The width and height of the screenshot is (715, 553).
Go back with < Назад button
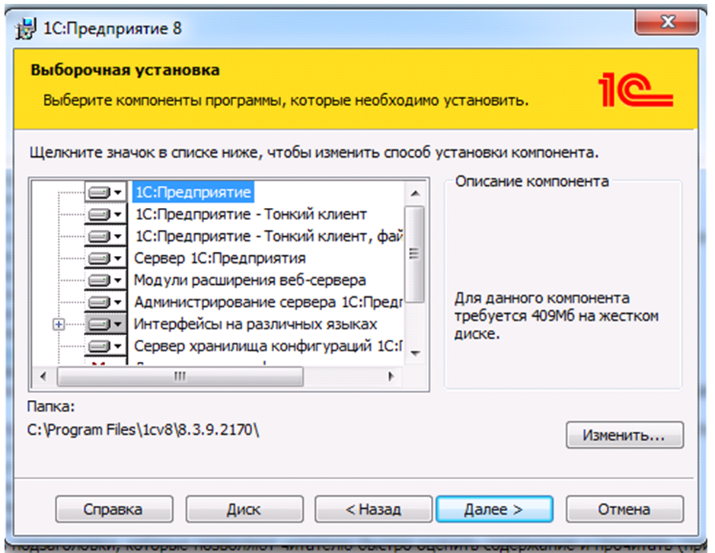373,509
